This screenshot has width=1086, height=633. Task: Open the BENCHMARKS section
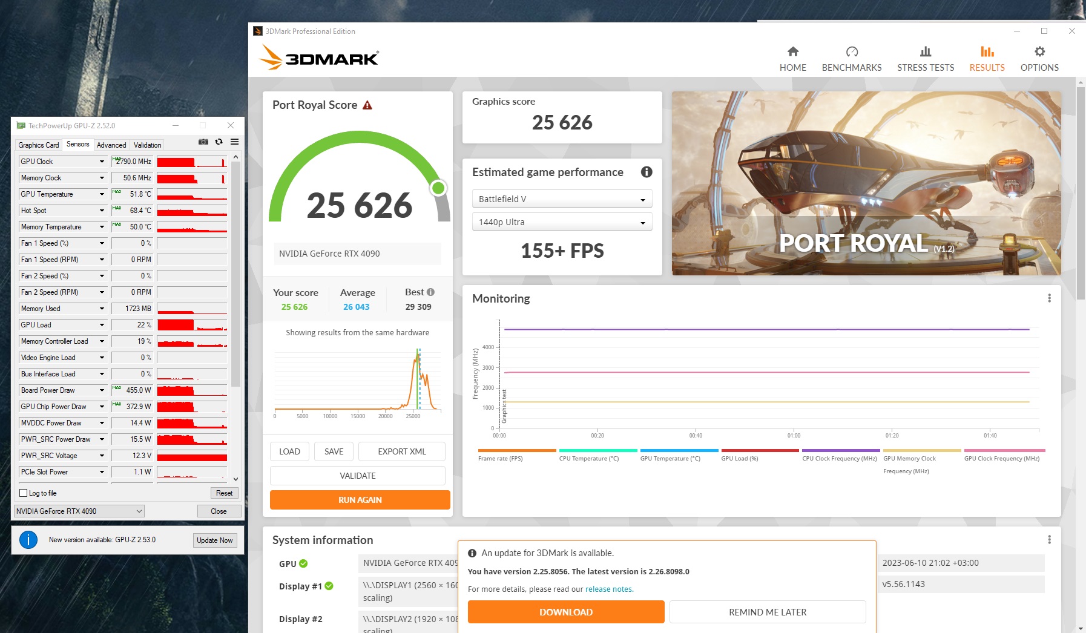852,59
